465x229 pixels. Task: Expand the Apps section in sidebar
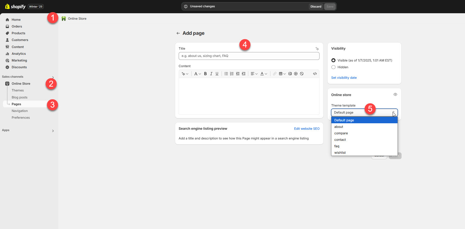53,131
